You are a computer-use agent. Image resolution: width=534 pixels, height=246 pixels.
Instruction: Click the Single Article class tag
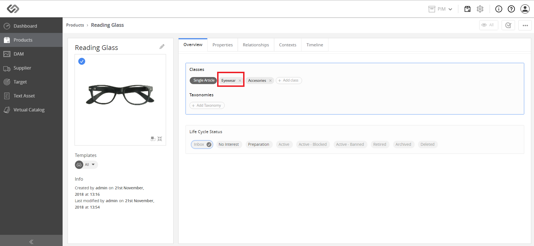click(x=203, y=80)
